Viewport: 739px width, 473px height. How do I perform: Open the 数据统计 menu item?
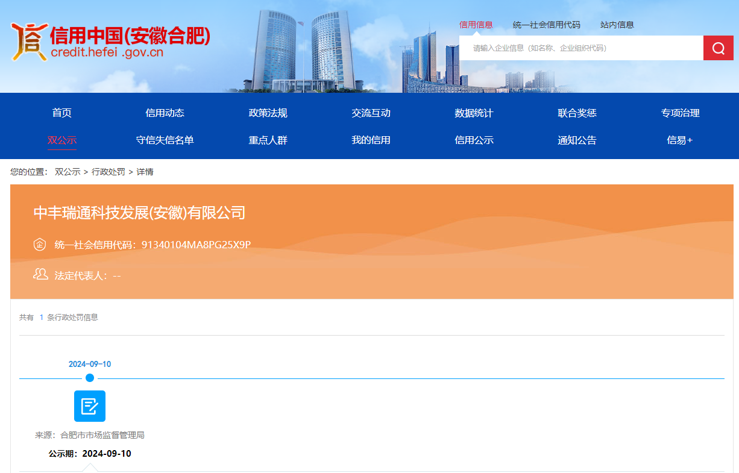[x=474, y=113]
